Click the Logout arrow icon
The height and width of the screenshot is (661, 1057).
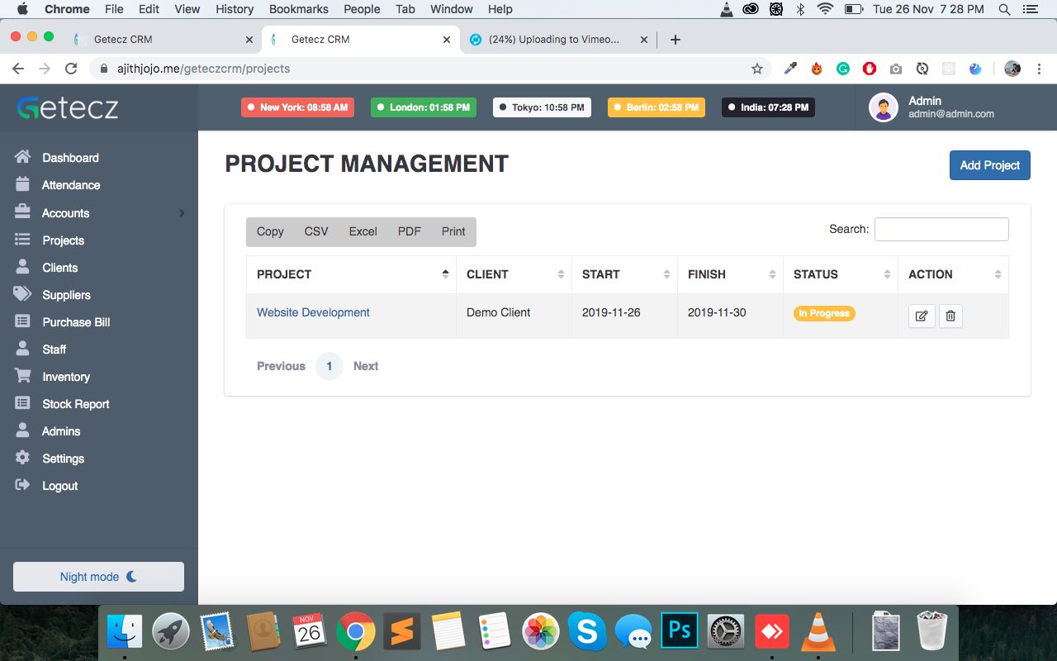pyautogui.click(x=23, y=485)
